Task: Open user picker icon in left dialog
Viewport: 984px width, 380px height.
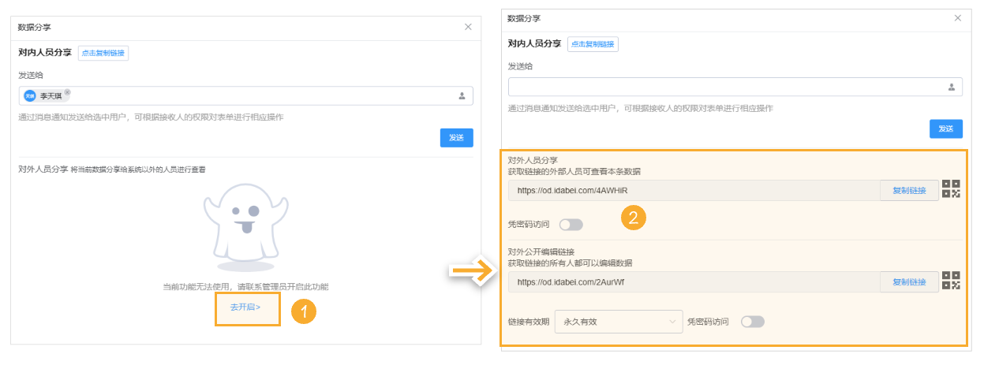Action: click(x=462, y=96)
